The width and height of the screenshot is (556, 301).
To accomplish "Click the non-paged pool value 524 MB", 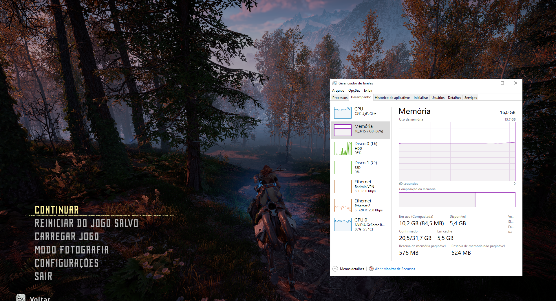I will click(461, 253).
